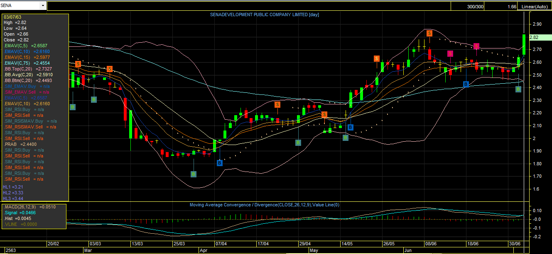This screenshot has height=254, width=552.
Task: Select the date 03/07/63 in the legend
Action: pos(12,17)
